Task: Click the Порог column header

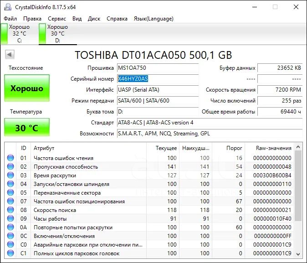Action: click(x=229, y=148)
